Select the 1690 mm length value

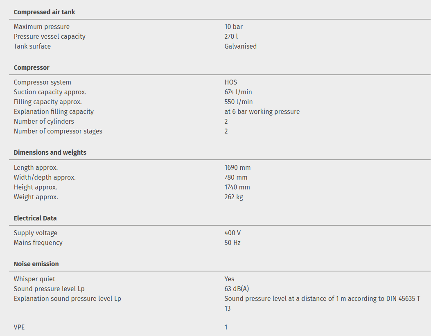[237, 167]
